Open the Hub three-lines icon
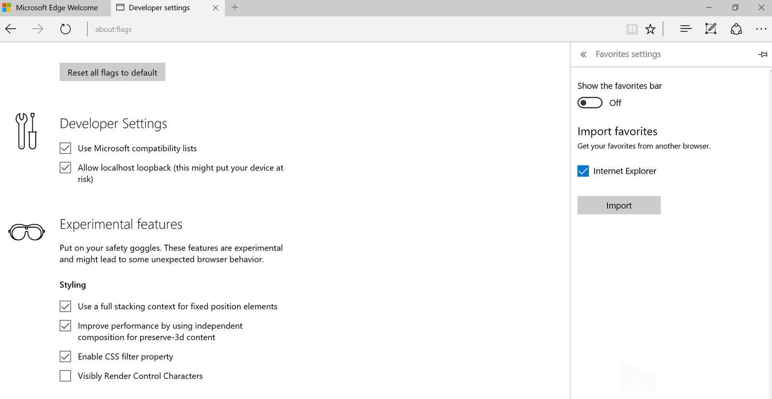The width and height of the screenshot is (772, 399). click(686, 29)
